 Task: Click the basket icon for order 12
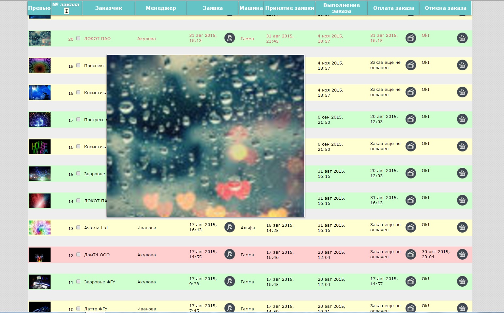click(462, 254)
